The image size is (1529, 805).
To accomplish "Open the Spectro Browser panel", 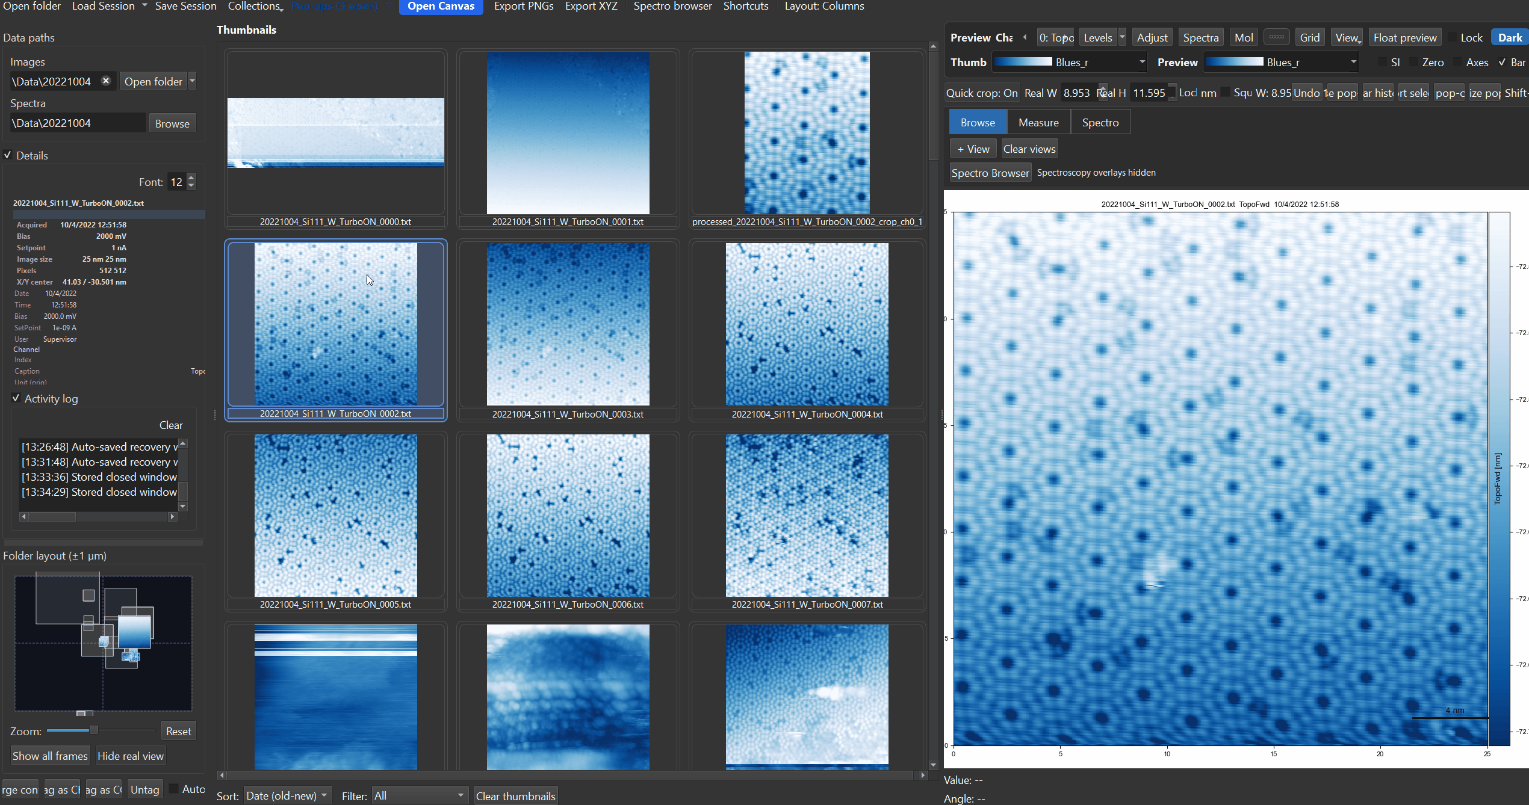I will [990, 172].
